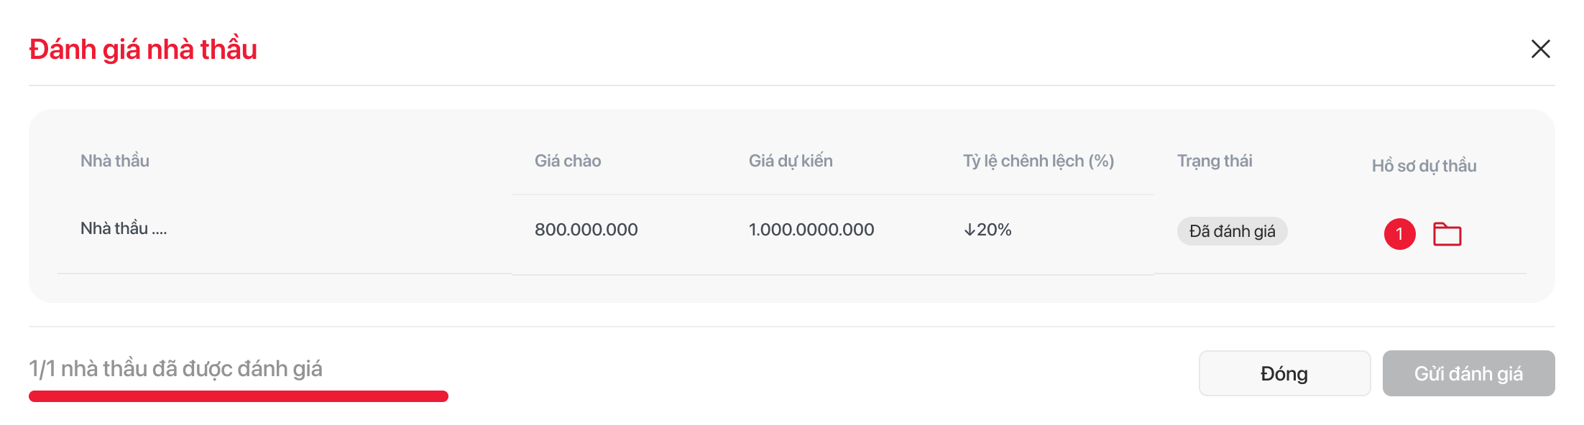Click the Đánh giá nhà thầu dialog title

point(143,50)
